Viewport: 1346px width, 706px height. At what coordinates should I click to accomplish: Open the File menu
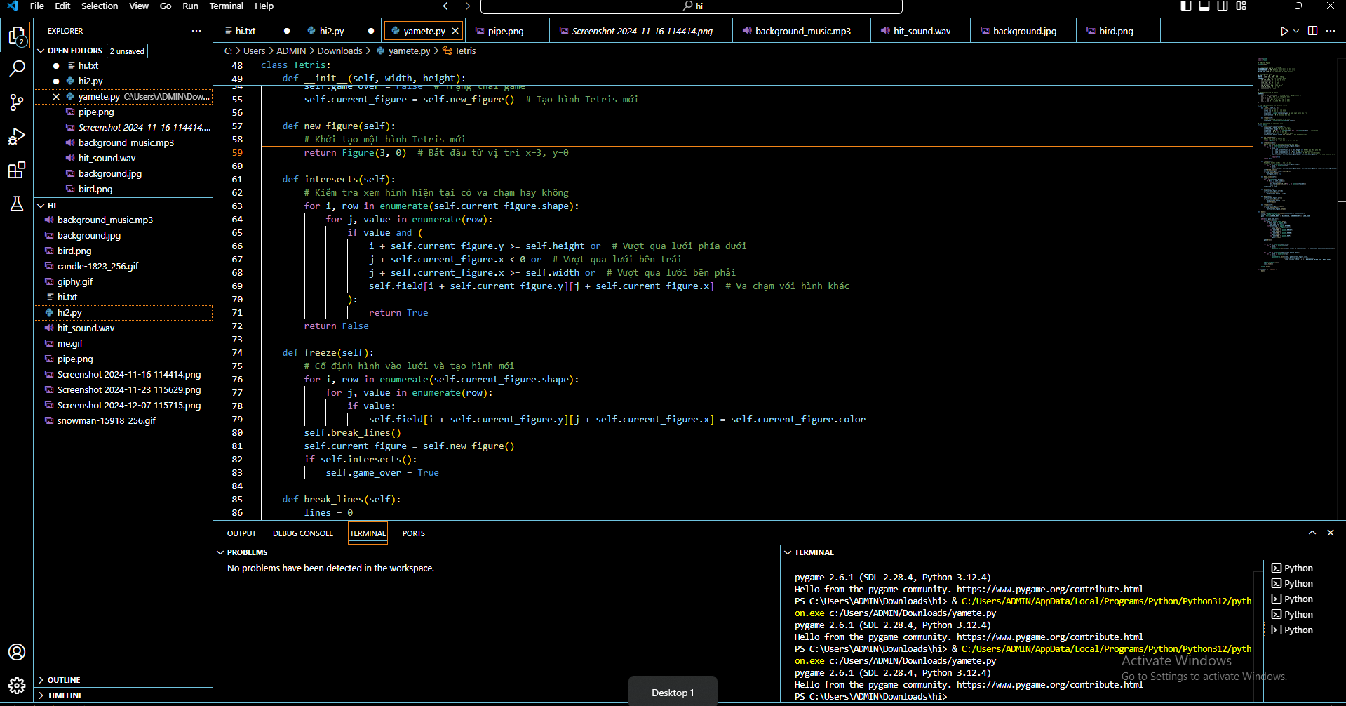[37, 6]
